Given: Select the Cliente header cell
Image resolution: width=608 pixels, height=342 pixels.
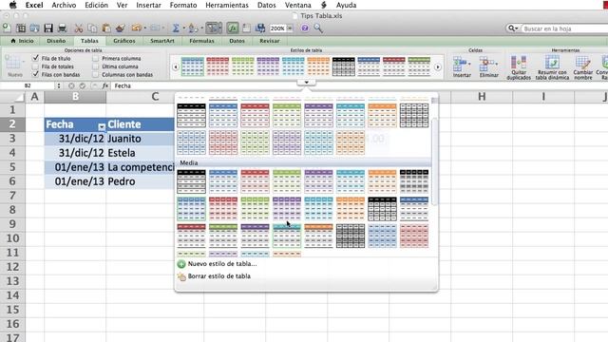Looking at the screenshot, I should (x=141, y=124).
